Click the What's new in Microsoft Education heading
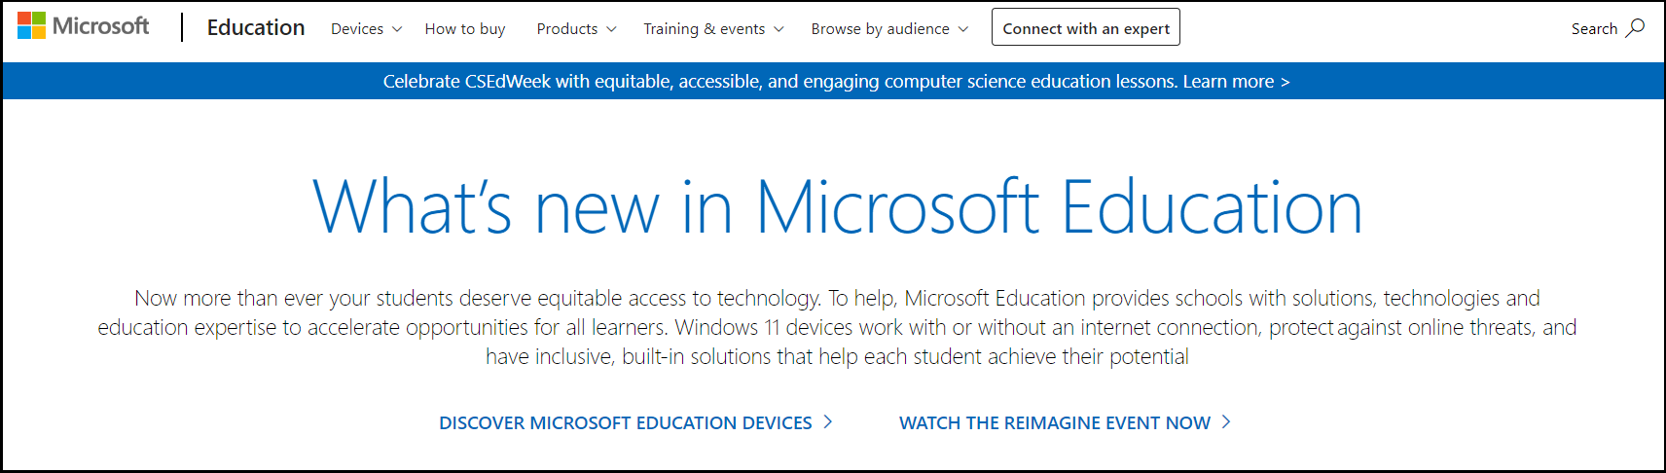 (837, 207)
